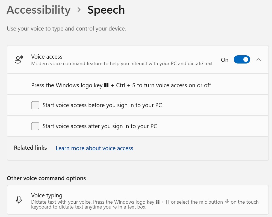Viewport: 272px width, 217px height.
Task: Go back to Accessibility via breadcrumb
Action: (39, 10)
